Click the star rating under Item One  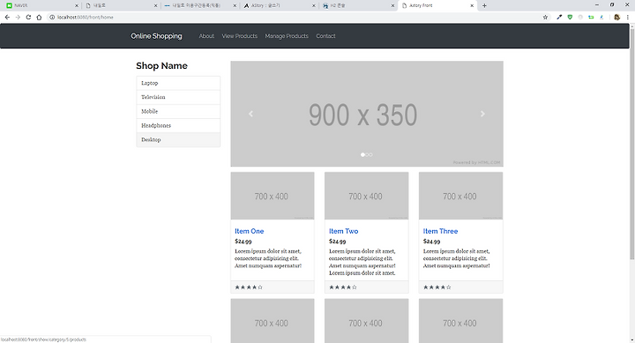tap(249, 287)
